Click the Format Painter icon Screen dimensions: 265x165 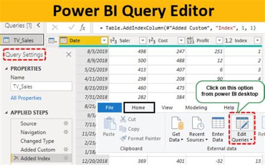[123, 138]
